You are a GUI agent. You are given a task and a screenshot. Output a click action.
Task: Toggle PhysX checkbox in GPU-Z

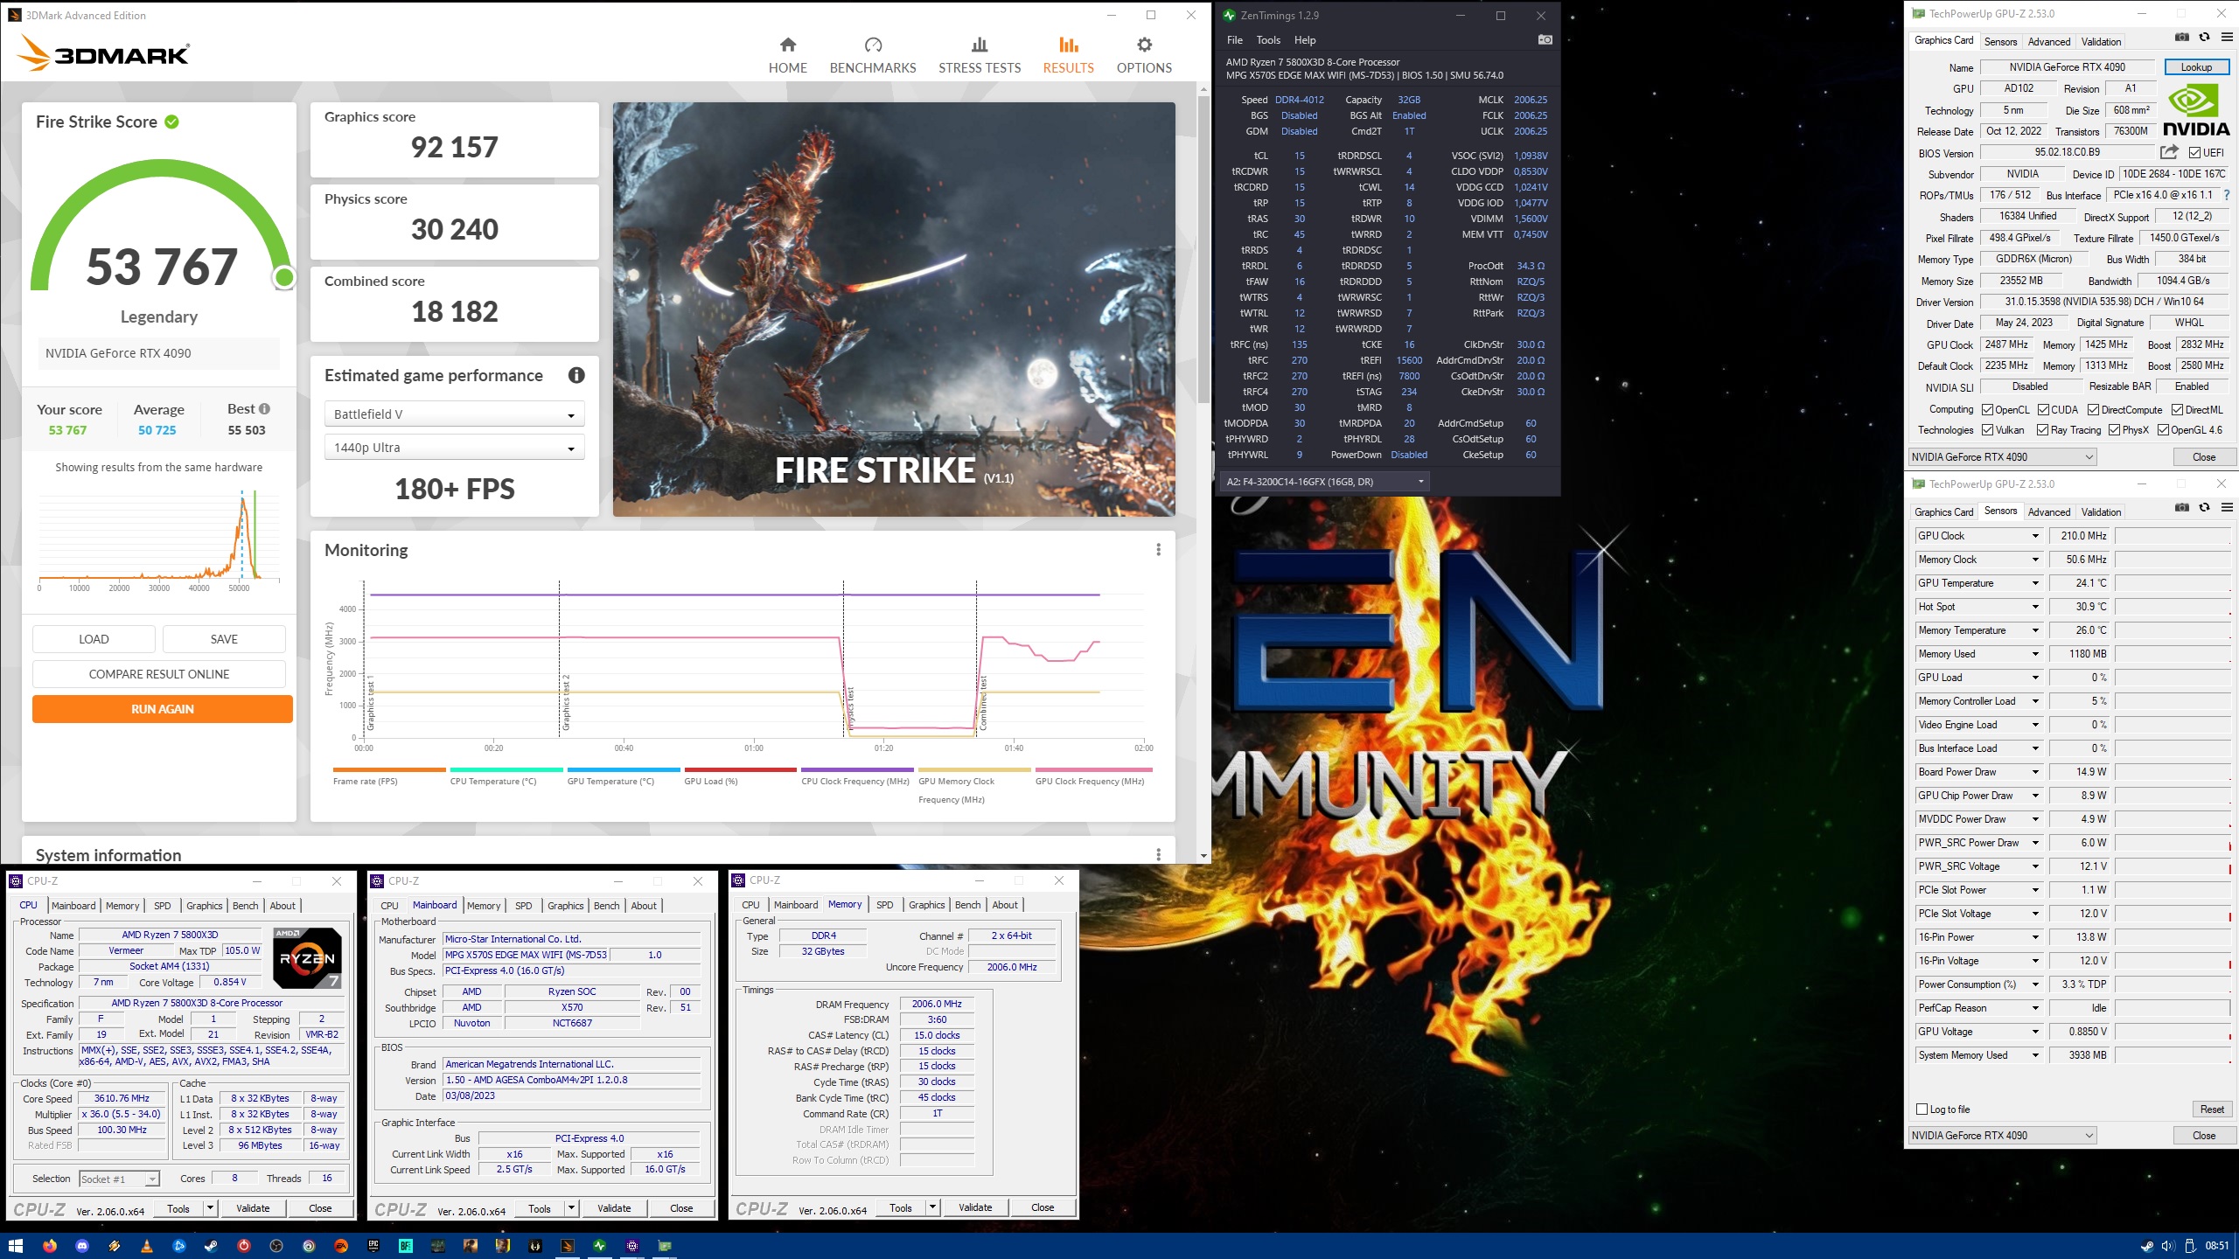point(2114,430)
